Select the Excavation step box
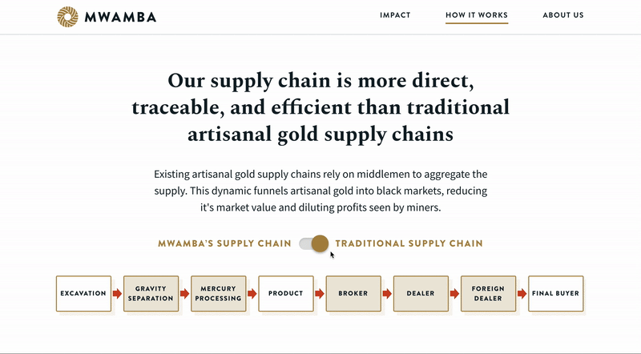 tap(84, 293)
